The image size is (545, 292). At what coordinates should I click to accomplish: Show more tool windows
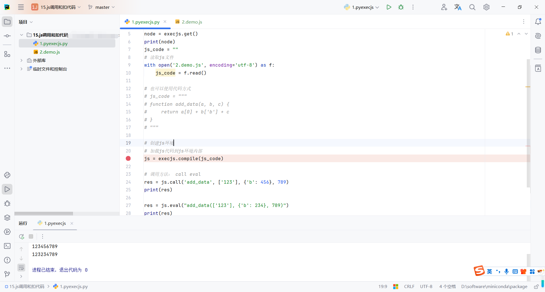click(x=7, y=68)
